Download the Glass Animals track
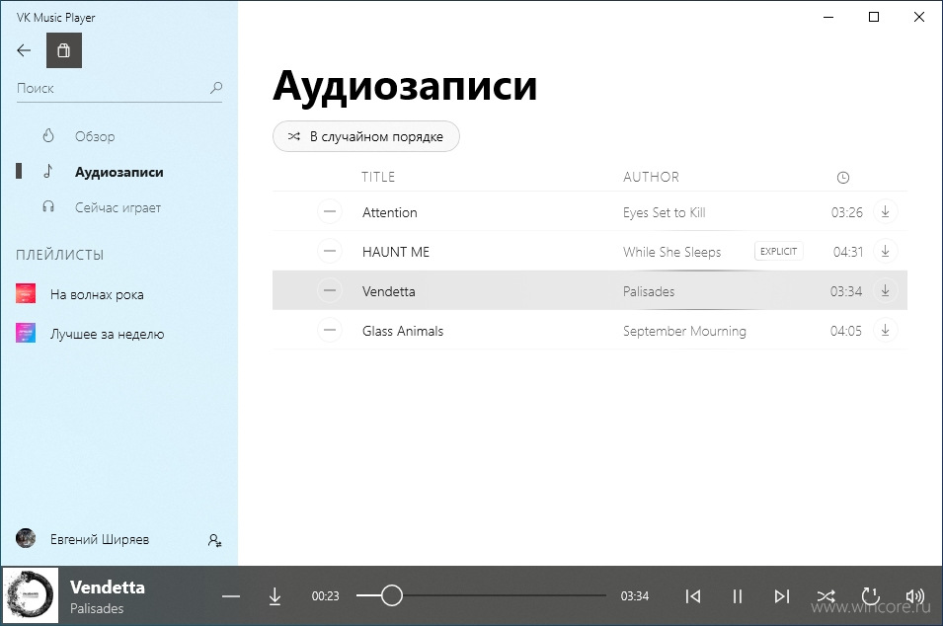This screenshot has width=943, height=626. (x=886, y=330)
